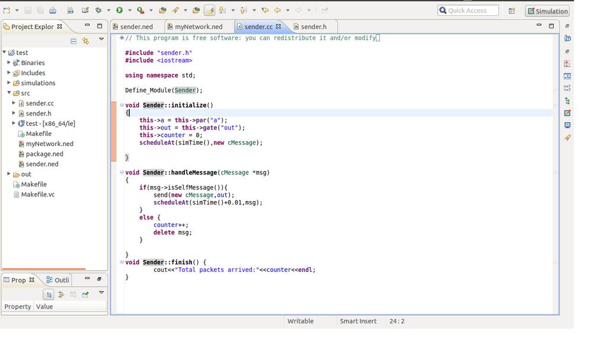Select myNetwork.ned in Project Explorer tree
This screenshot has height=337, width=607.
point(50,144)
